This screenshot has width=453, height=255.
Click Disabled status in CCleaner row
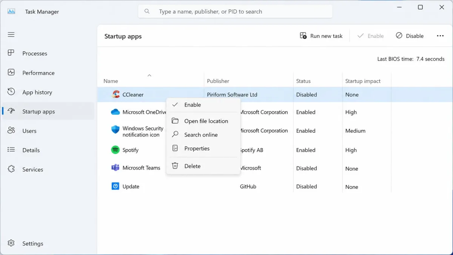tap(306, 94)
